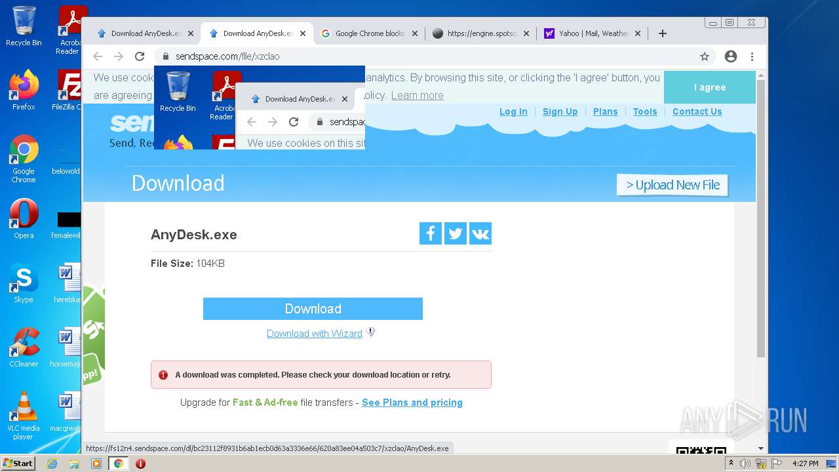Open the Skype desktop shortcut

click(x=24, y=283)
